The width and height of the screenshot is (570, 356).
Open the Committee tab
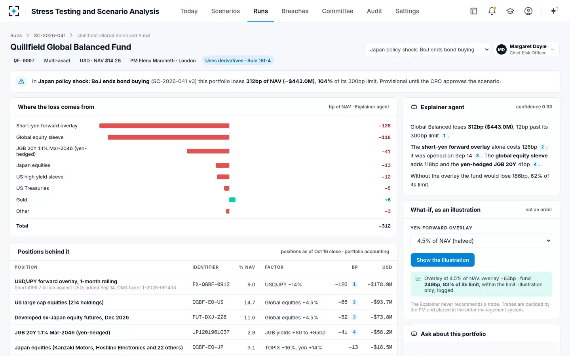tap(338, 11)
